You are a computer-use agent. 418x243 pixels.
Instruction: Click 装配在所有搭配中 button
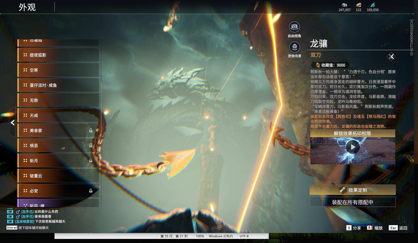coord(353,202)
